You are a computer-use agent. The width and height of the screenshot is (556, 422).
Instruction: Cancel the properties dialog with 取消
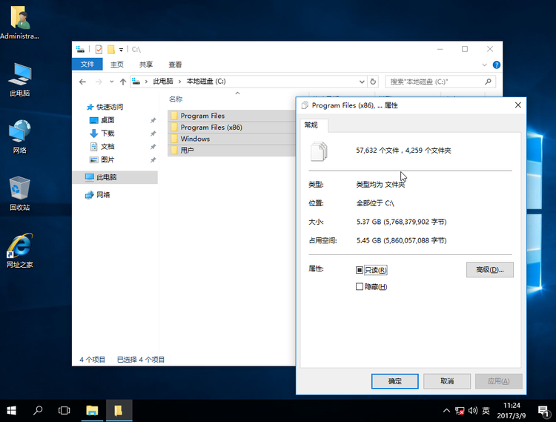click(x=447, y=381)
